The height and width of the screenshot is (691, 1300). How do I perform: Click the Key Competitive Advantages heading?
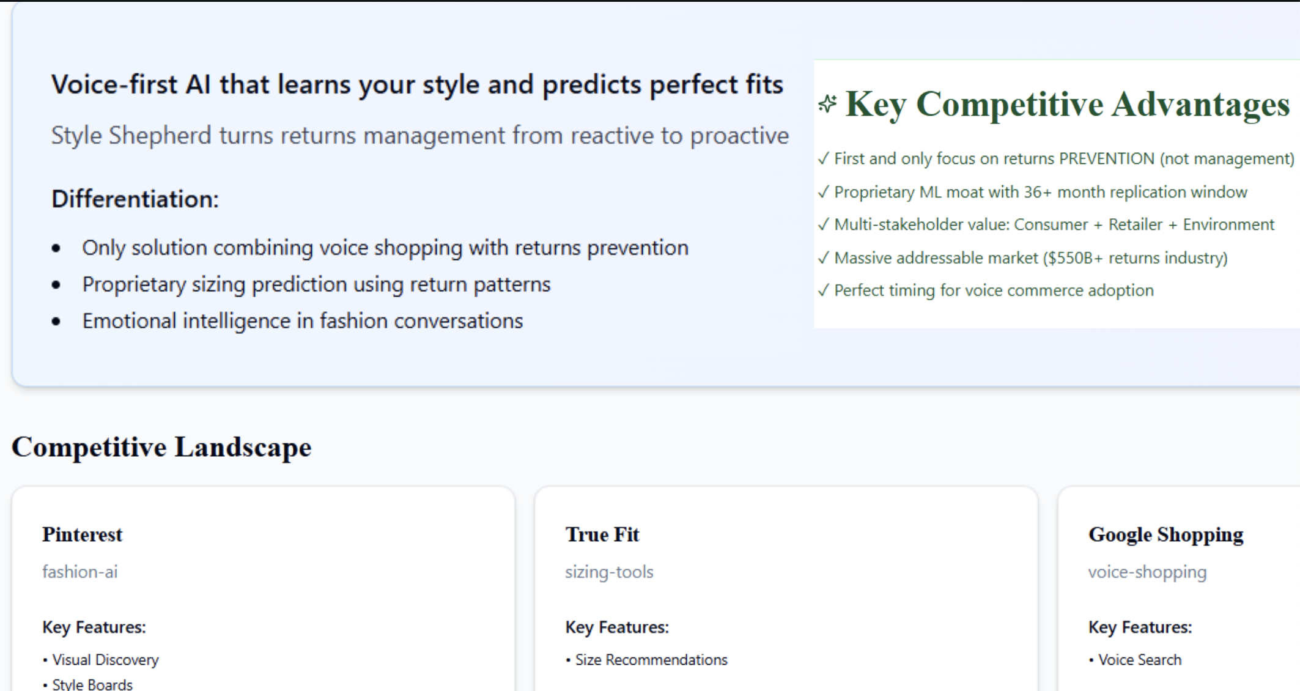tap(1067, 104)
